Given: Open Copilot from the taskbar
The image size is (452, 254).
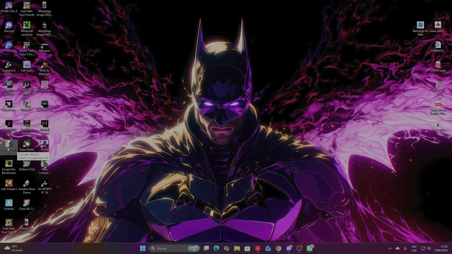Looking at the screenshot, I should pos(227,248).
